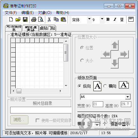Open a file with folder icon

click(x=18, y=19)
